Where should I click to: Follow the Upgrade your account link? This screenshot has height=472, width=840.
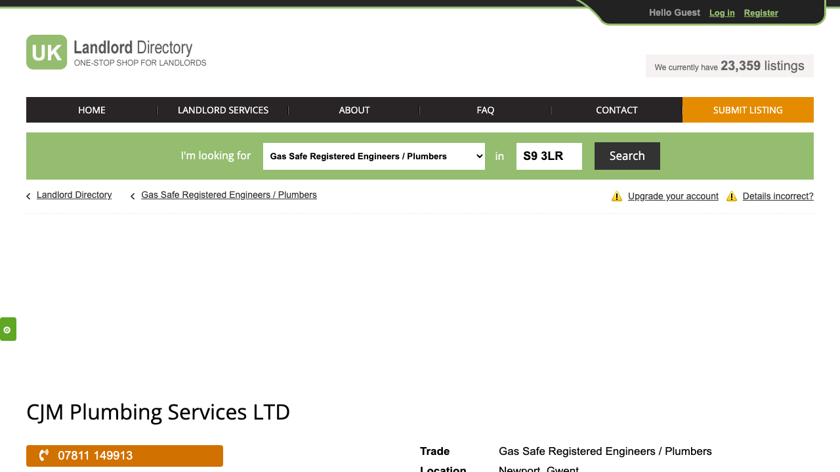(673, 196)
